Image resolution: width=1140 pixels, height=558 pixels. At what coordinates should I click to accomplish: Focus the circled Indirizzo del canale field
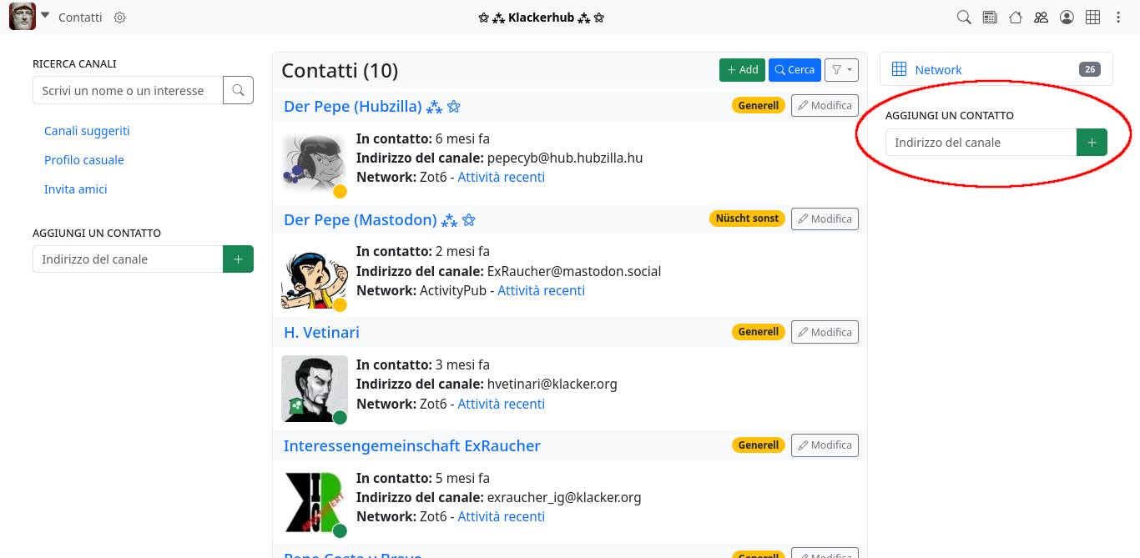click(x=981, y=143)
